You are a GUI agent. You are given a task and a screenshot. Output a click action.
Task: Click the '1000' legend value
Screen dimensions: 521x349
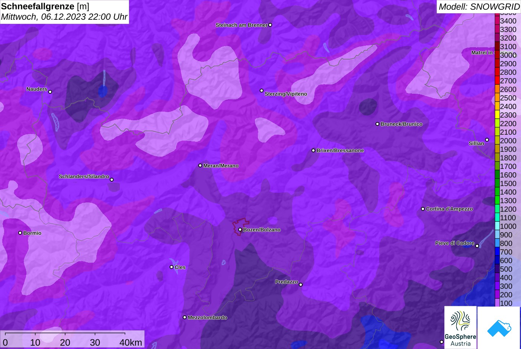508,226
